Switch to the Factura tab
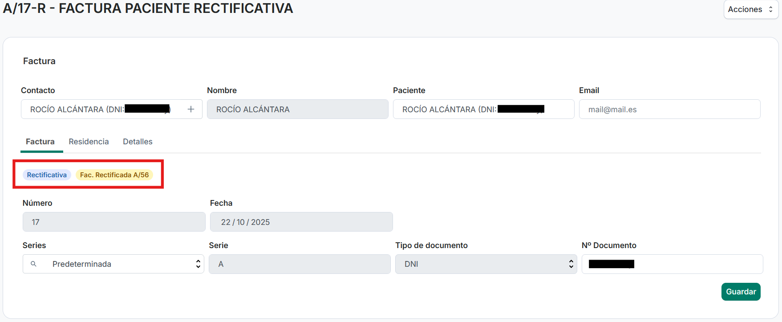Viewport: 782px width, 322px height. (x=40, y=142)
